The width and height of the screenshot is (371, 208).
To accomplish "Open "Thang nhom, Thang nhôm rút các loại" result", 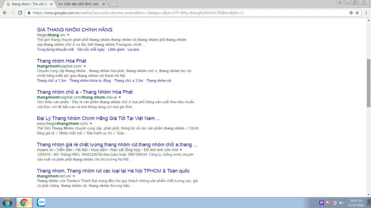I will [x=113, y=171].
